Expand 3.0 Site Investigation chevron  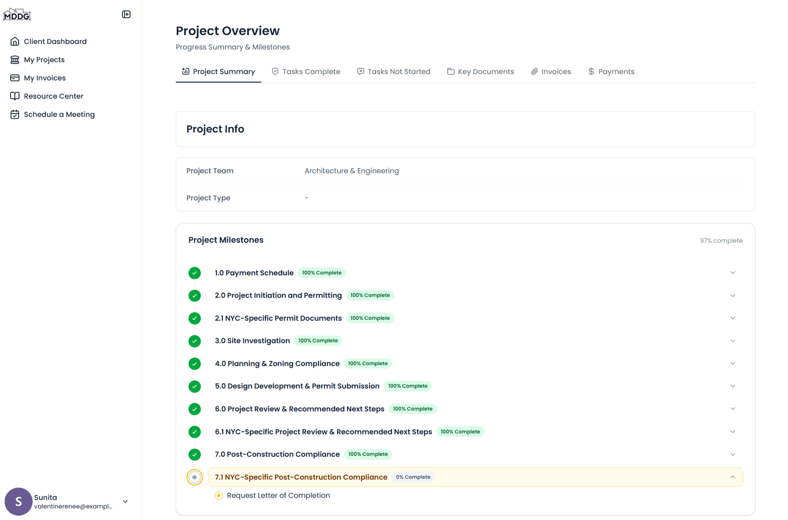pyautogui.click(x=733, y=341)
